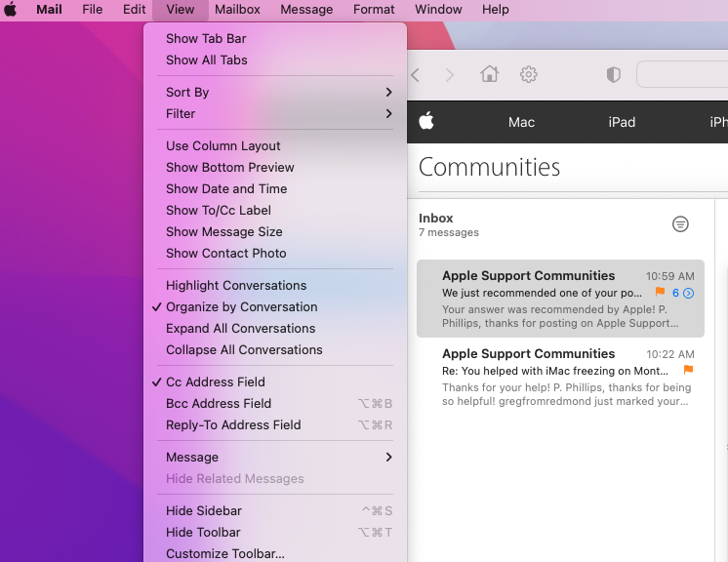This screenshot has width=728, height=562.
Task: Enable Show Contact Photo
Action: (275, 253)
